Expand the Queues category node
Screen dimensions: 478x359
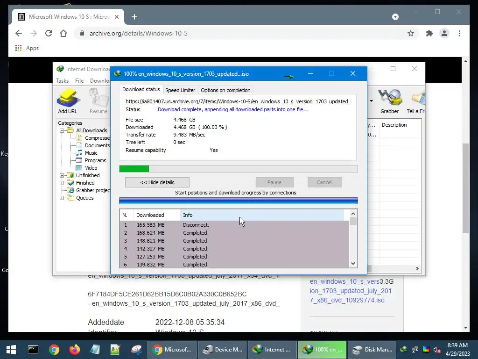point(62,198)
